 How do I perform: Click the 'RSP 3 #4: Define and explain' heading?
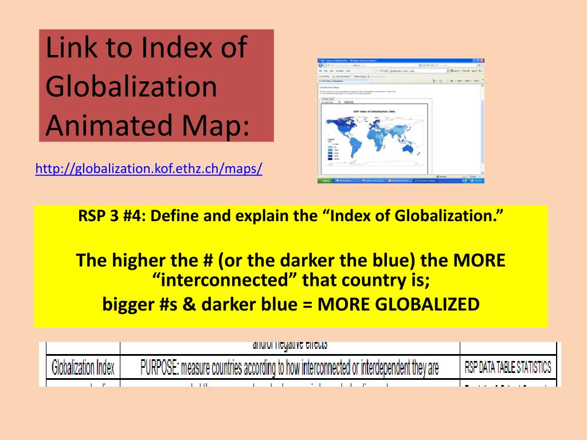pos(291,216)
